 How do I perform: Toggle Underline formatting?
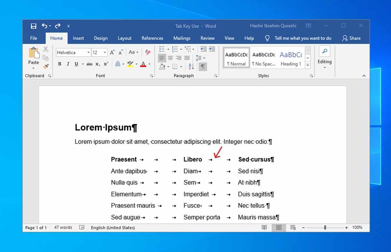pos(76,64)
